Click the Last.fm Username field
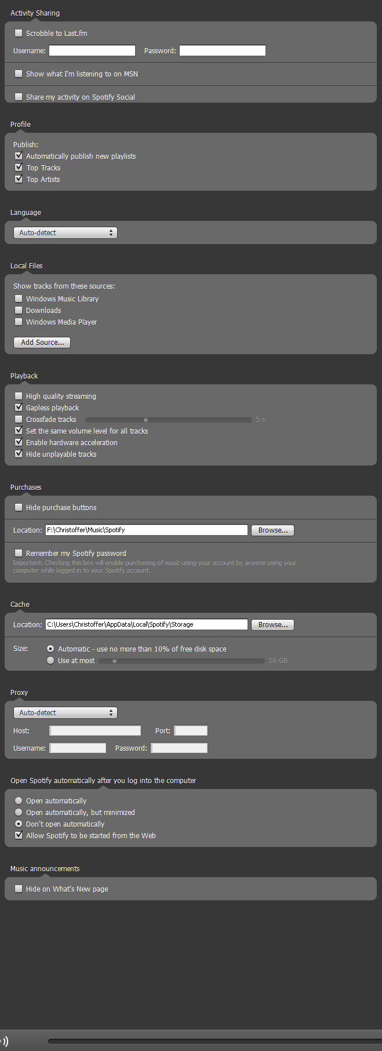 point(92,50)
